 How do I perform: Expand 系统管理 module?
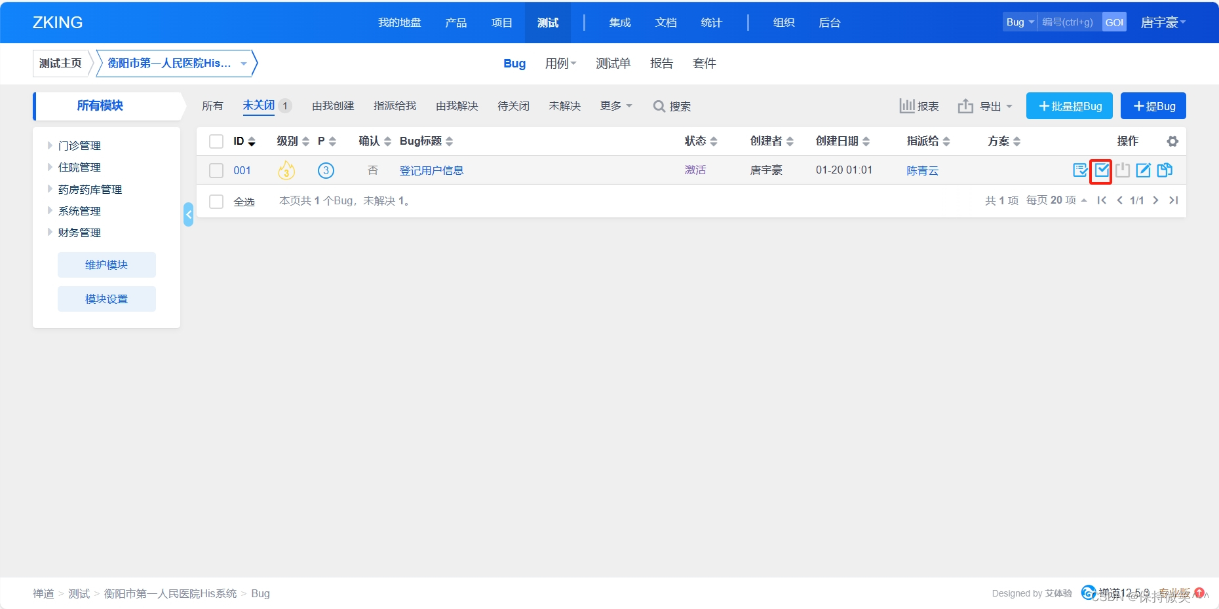(50, 210)
